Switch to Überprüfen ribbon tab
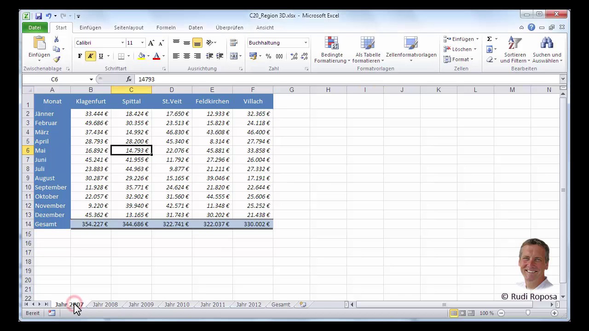The image size is (589, 331). pos(230,28)
